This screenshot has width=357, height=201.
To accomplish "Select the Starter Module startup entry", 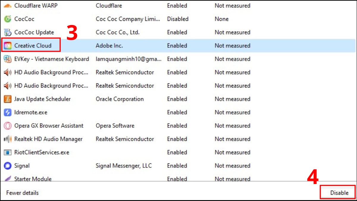I will pyautogui.click(x=33, y=179).
